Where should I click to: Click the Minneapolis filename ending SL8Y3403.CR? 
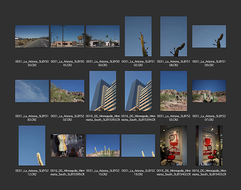209,172
